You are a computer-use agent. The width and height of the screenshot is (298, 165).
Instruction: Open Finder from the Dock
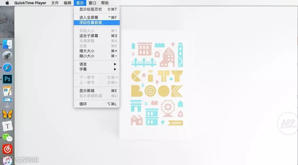click(7, 45)
